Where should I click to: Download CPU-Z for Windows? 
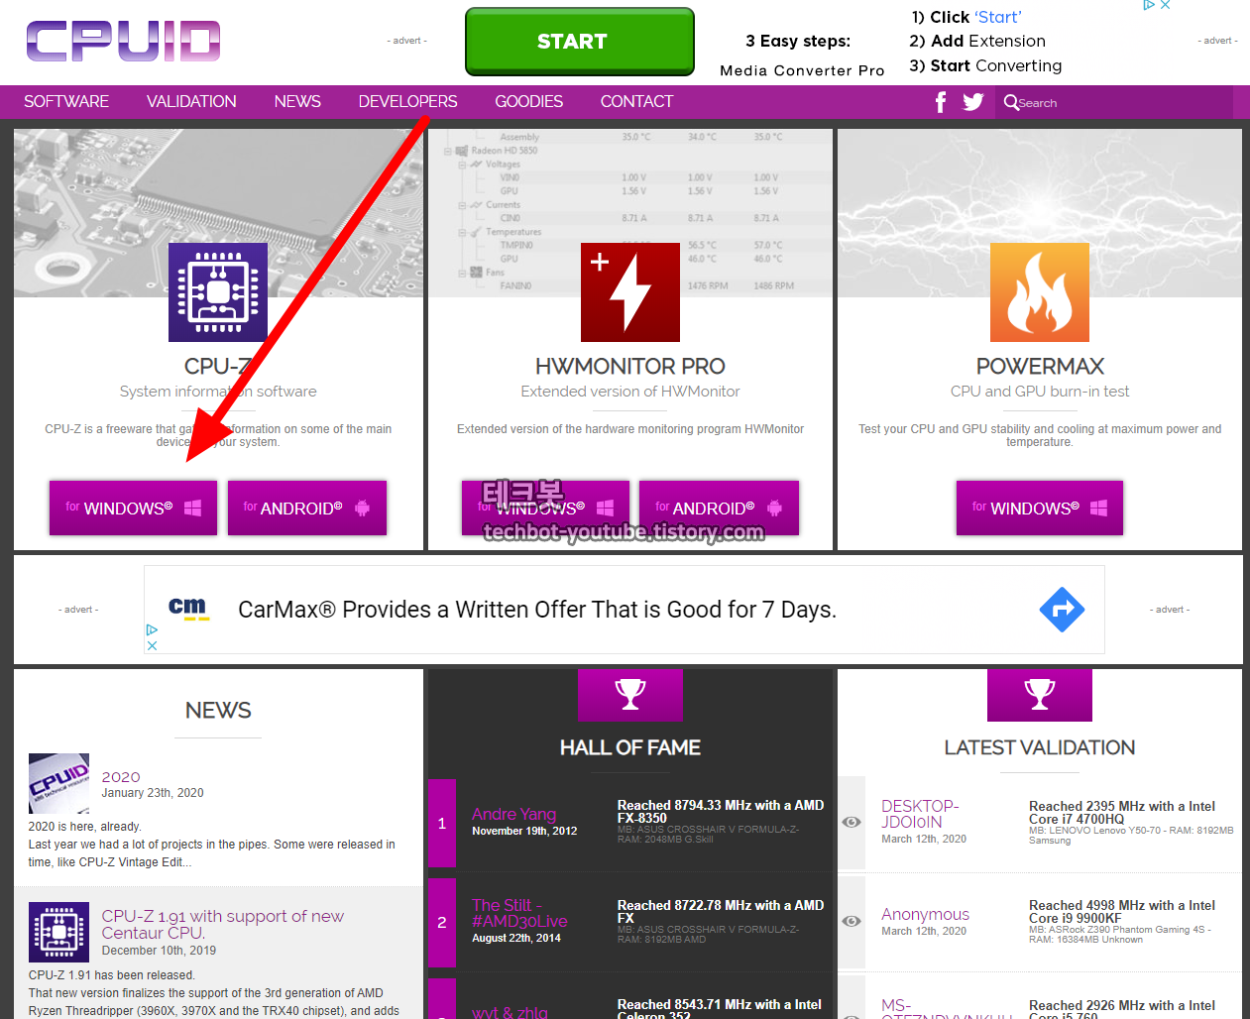coord(133,508)
